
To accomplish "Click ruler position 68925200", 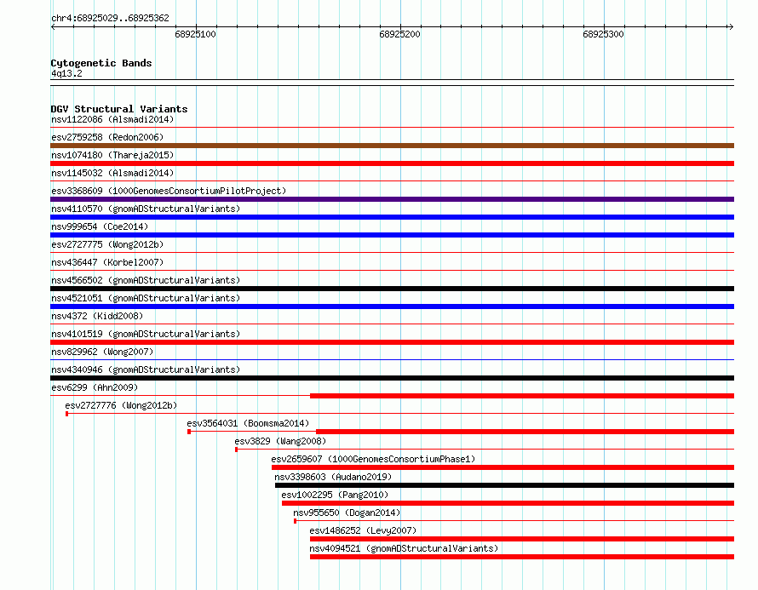I will (x=399, y=34).
